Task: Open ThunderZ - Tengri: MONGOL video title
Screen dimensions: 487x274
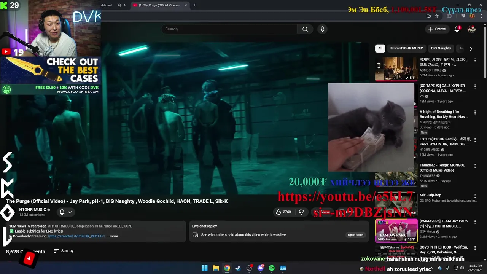Action: [442, 168]
